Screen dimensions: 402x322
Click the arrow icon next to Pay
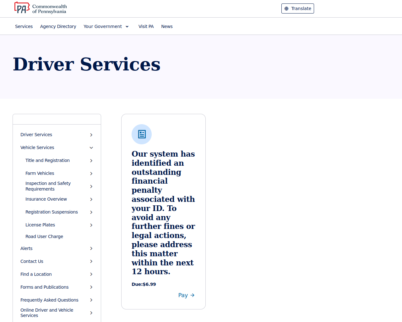[x=193, y=295]
